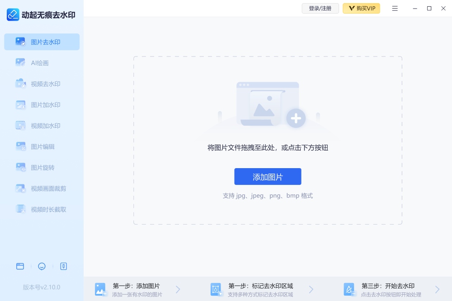Open the 登录/注册 button

[x=320, y=8]
